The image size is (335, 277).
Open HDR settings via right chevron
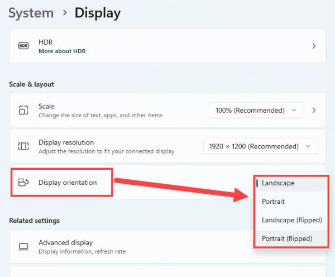[314, 46]
